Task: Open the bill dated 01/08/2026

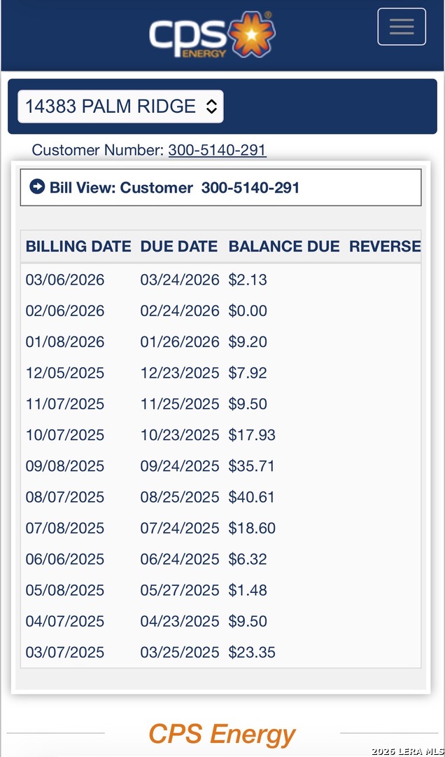Action: coord(65,342)
